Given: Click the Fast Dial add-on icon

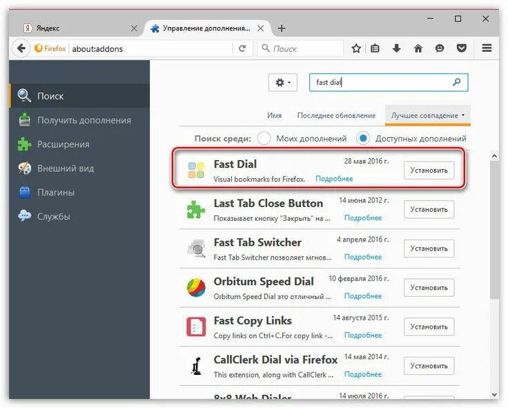Looking at the screenshot, I should (196, 170).
